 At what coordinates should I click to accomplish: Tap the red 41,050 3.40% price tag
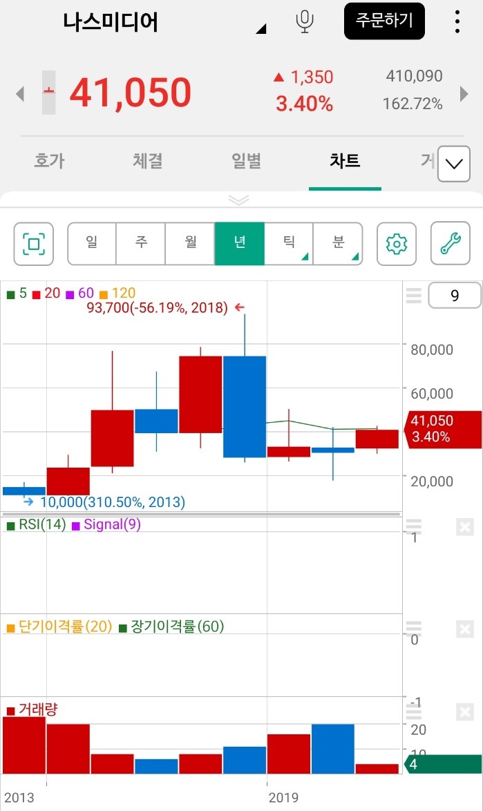coord(444,429)
